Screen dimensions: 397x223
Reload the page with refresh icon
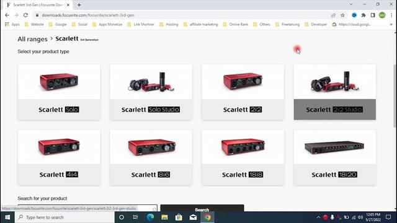click(25, 15)
